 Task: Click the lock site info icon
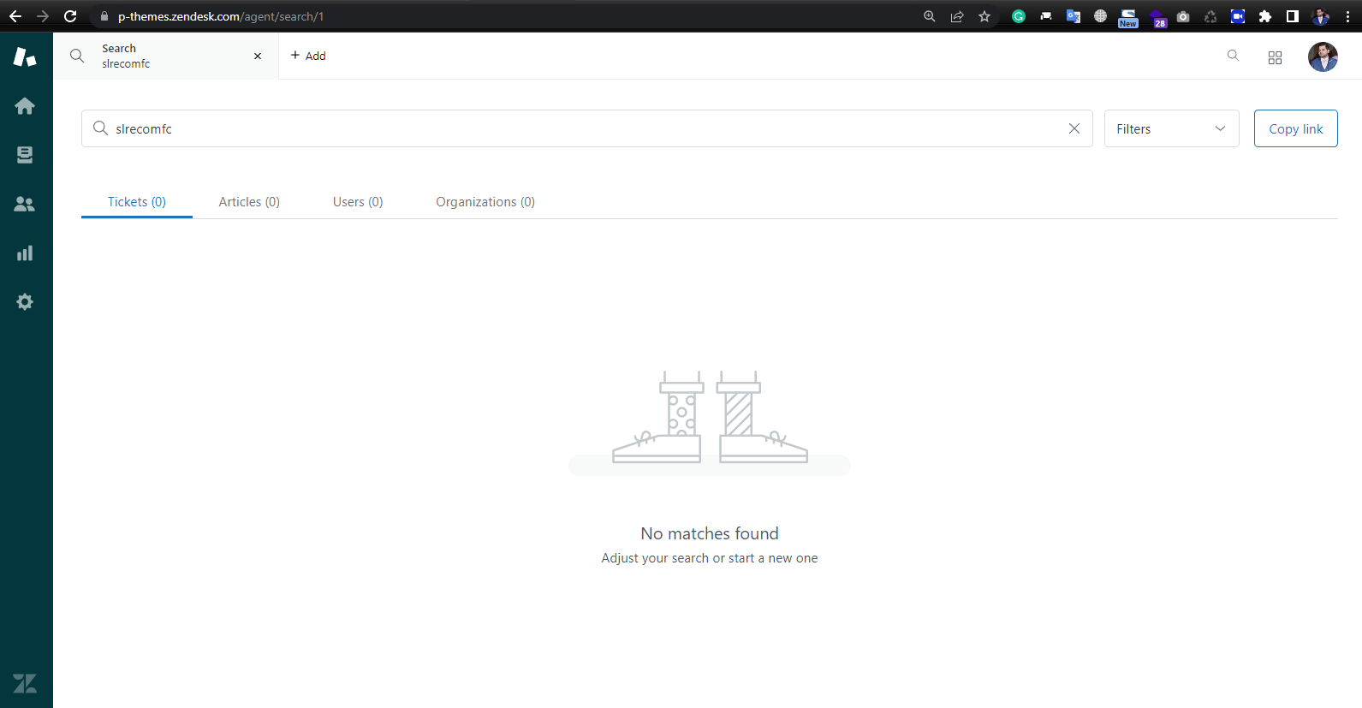click(104, 16)
